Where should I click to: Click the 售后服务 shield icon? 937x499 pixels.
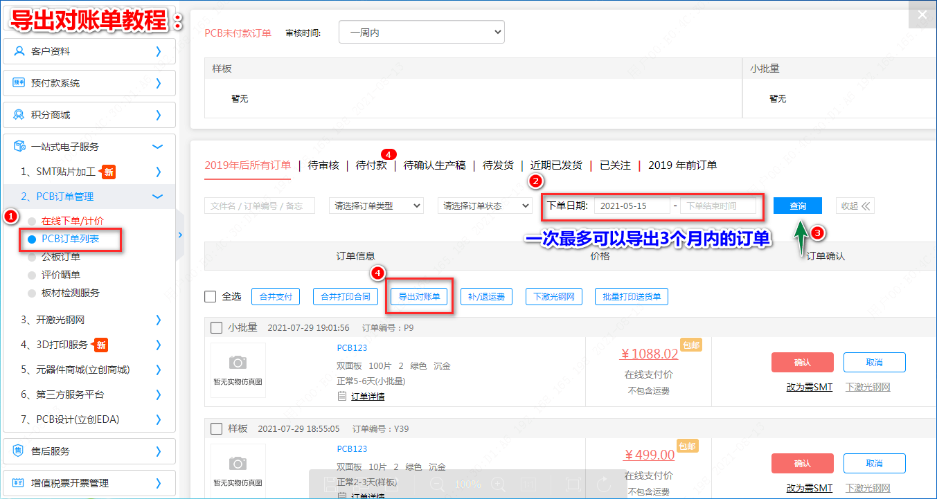click(x=19, y=451)
